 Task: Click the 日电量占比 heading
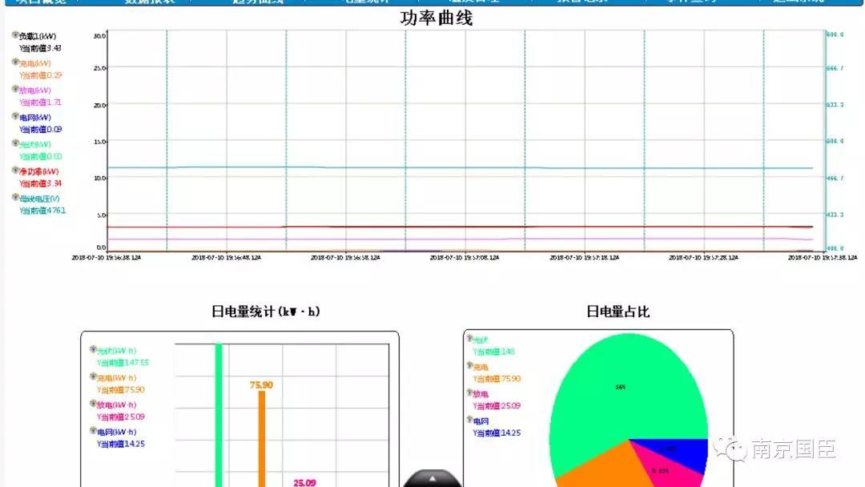618,312
